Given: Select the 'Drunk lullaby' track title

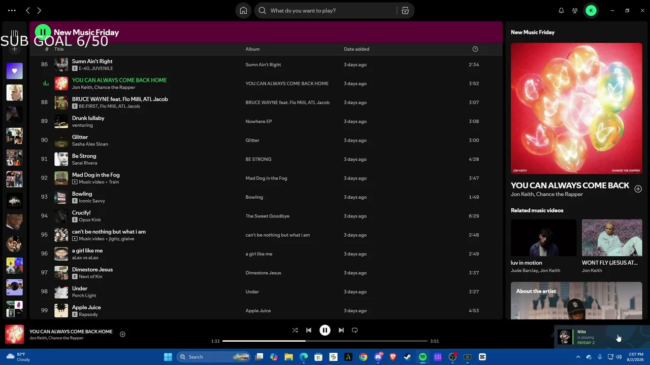Looking at the screenshot, I should point(88,118).
